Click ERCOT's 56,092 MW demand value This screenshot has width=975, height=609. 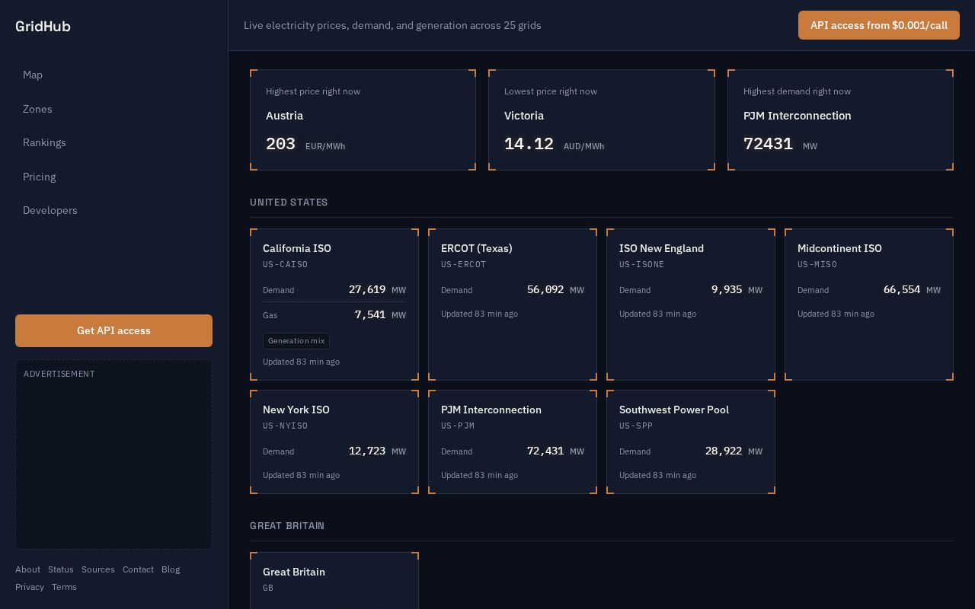click(545, 290)
